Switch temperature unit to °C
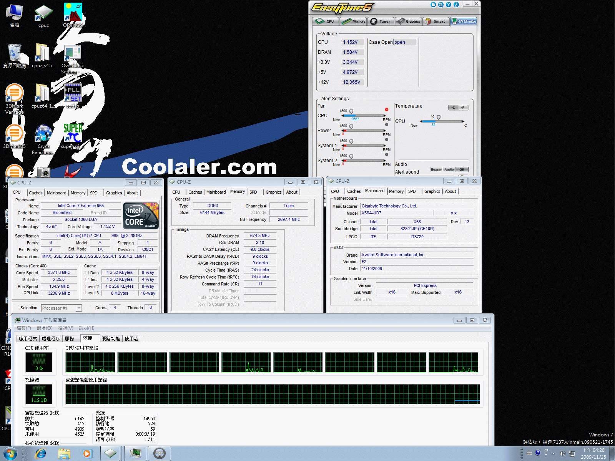 click(x=453, y=108)
